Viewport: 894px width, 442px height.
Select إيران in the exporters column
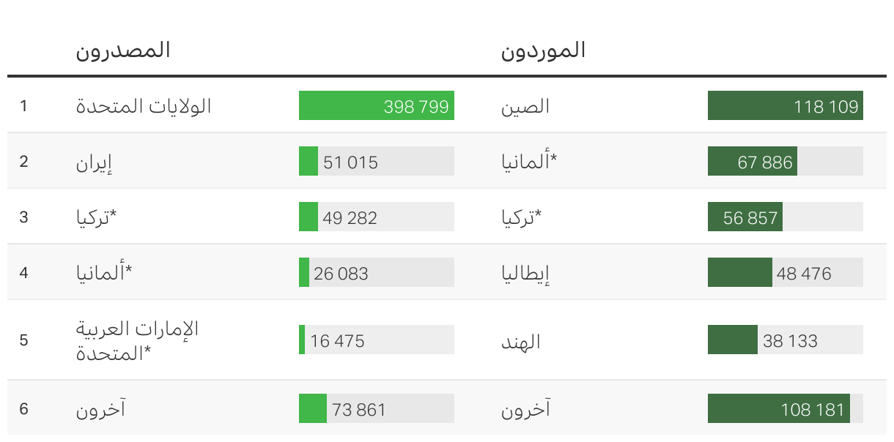[x=95, y=162]
